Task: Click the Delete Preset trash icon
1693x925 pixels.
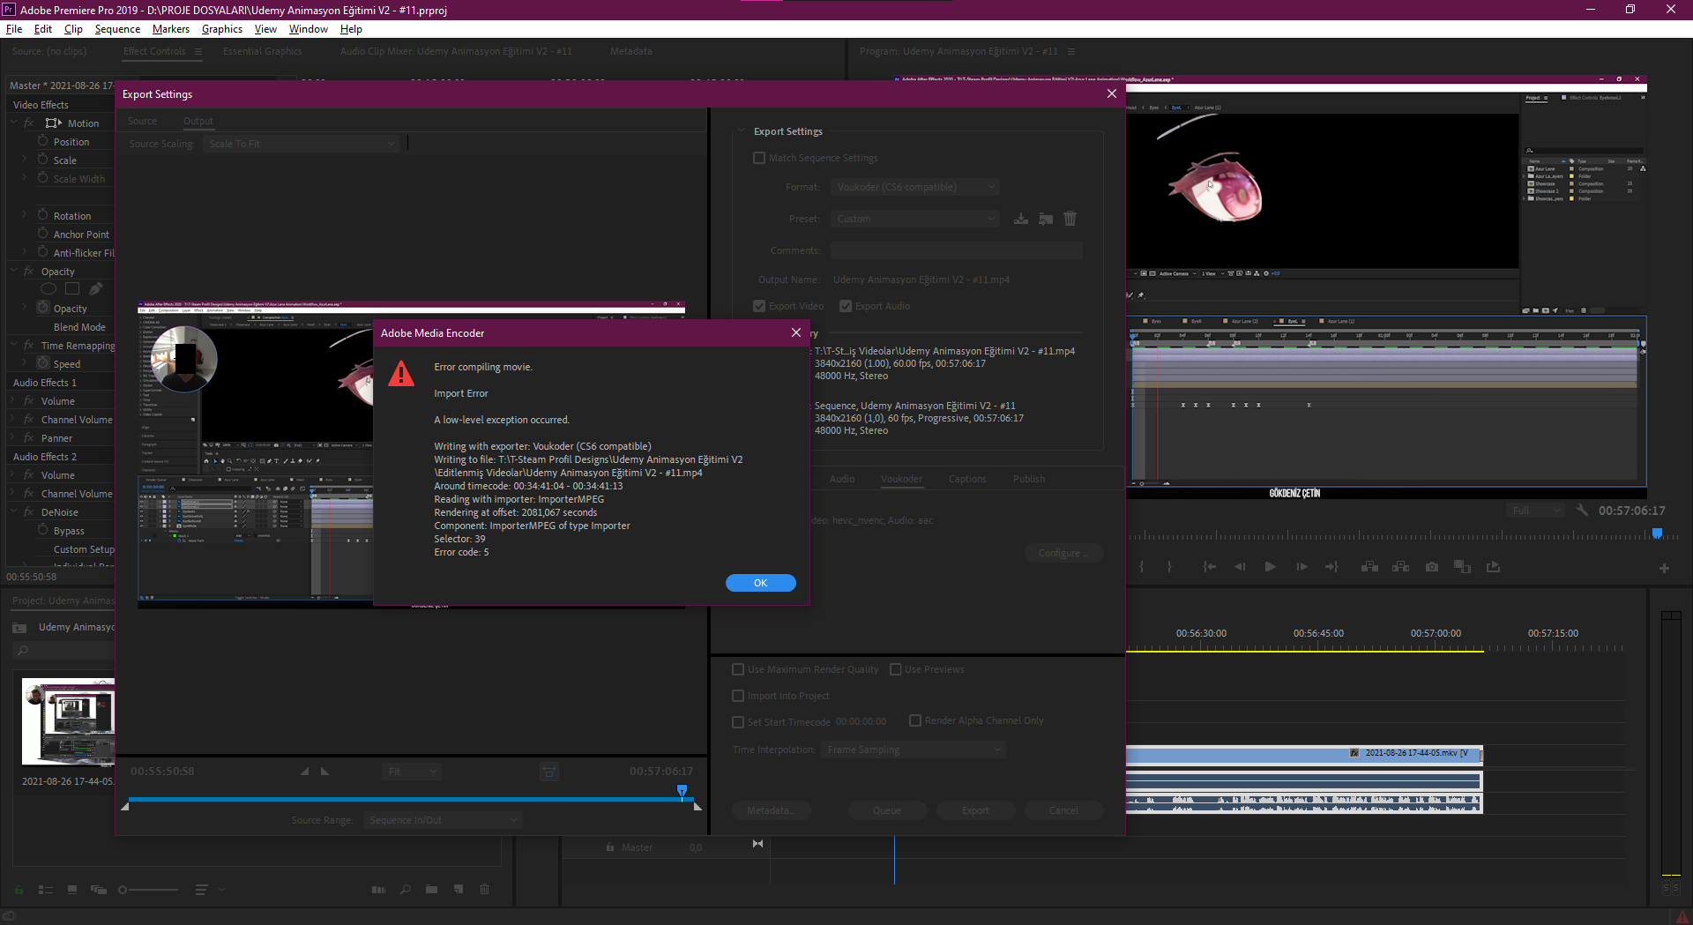Action: [1070, 219]
